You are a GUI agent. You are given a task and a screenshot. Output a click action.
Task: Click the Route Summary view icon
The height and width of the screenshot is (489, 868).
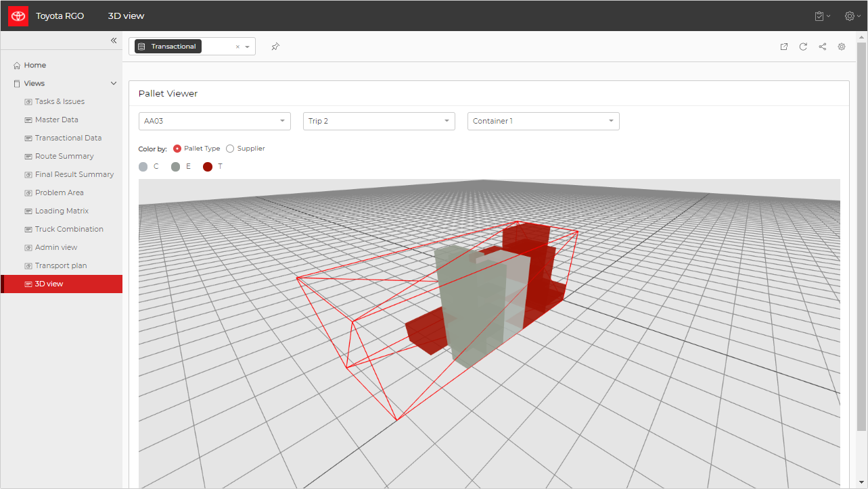click(x=28, y=157)
